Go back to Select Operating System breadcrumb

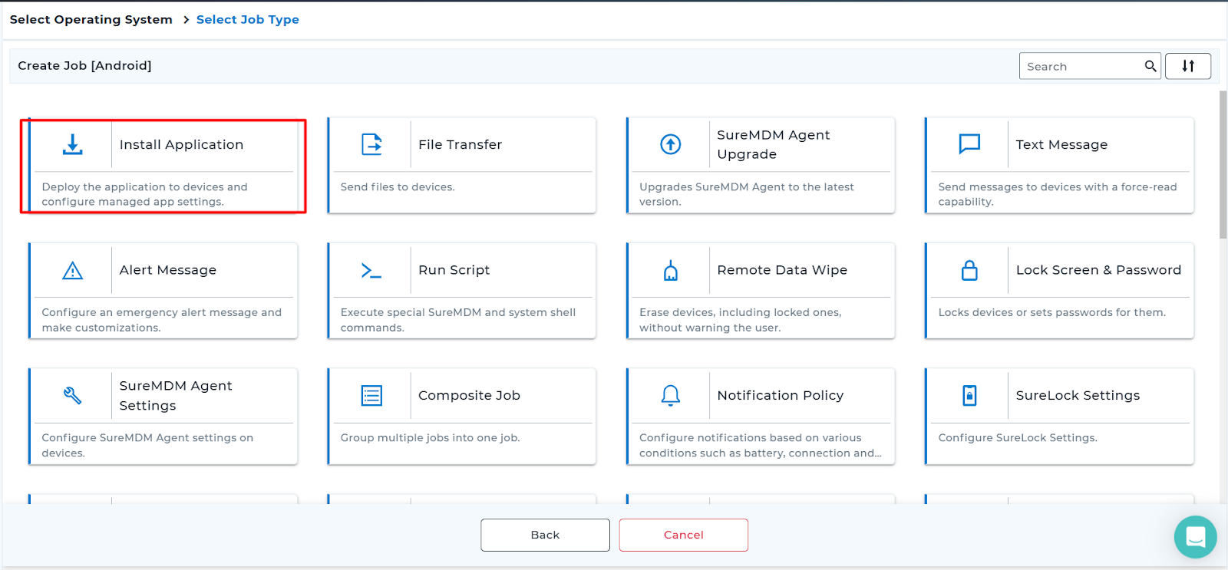[91, 19]
